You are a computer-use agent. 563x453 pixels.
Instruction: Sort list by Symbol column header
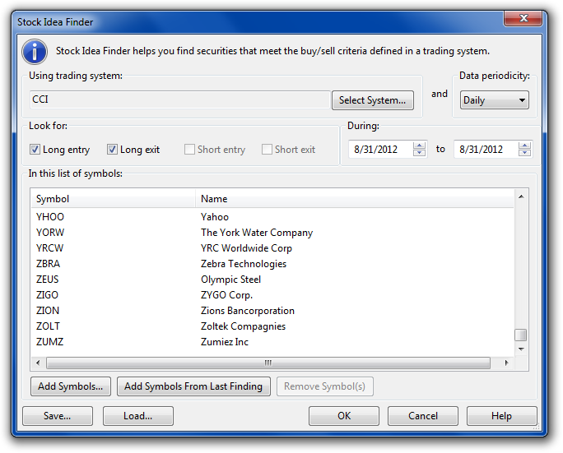(x=114, y=199)
